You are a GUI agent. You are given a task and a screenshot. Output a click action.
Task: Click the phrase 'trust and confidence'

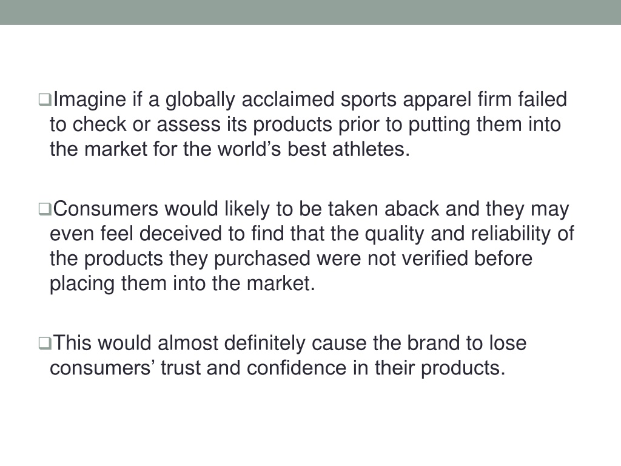(x=253, y=368)
